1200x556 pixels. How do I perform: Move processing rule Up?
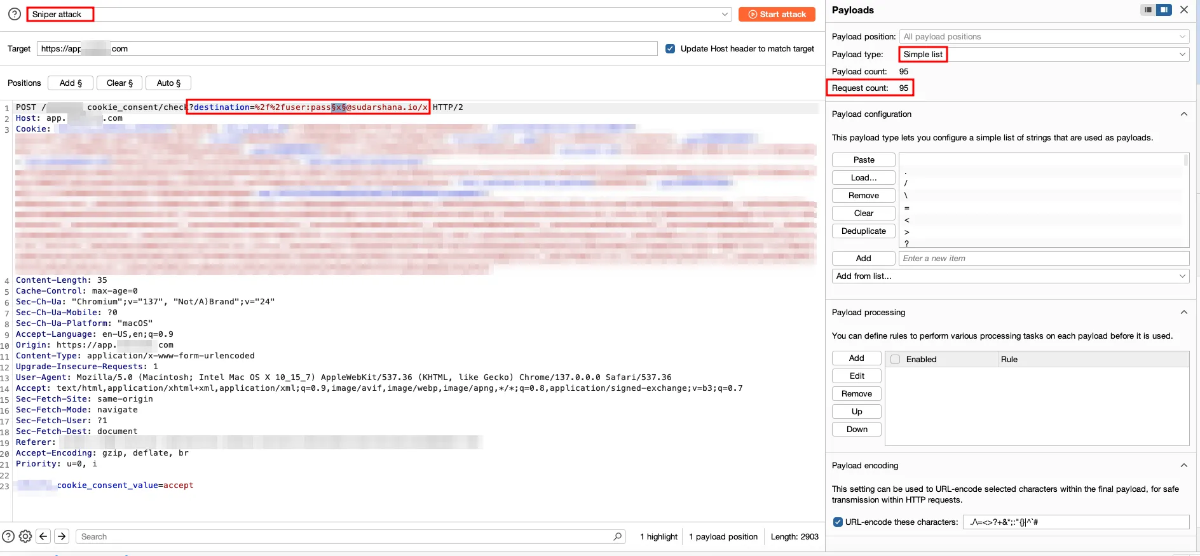tap(857, 411)
